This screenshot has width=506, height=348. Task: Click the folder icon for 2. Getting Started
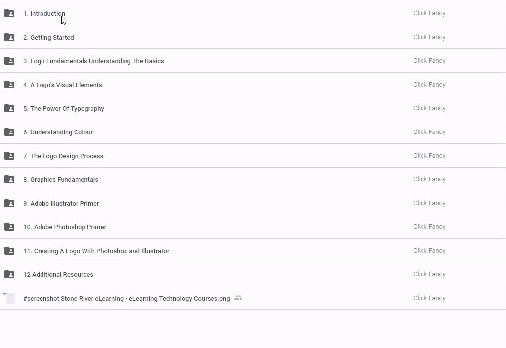[9, 37]
